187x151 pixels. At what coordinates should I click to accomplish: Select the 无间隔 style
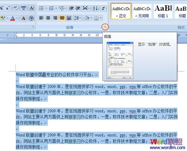(x=142, y=11)
